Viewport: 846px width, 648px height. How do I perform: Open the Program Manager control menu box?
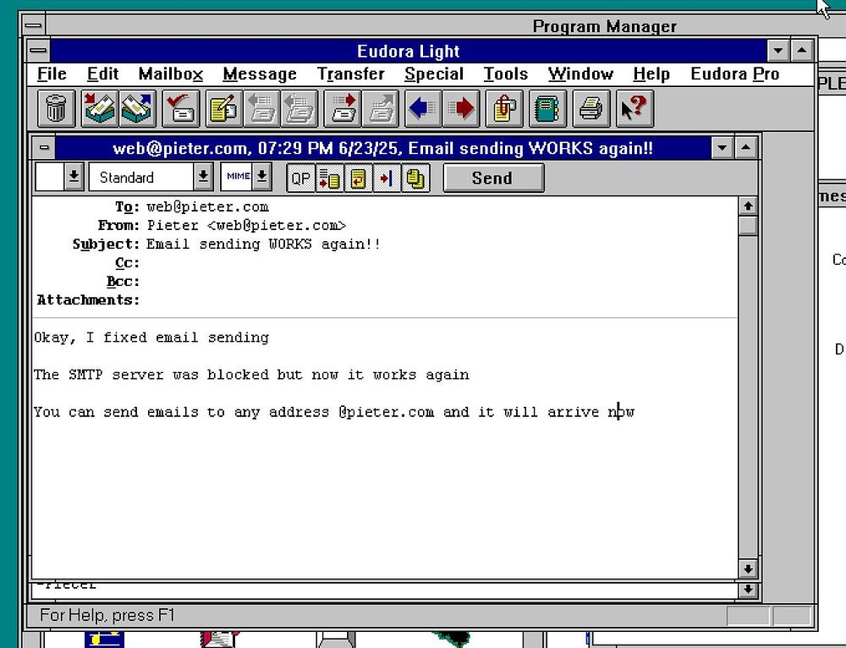coord(34,25)
